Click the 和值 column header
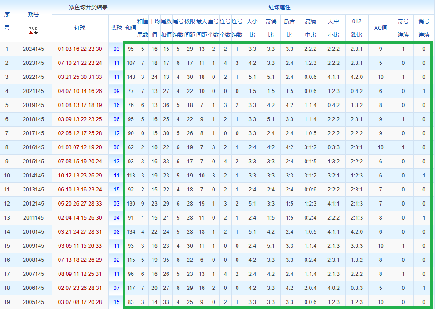The image size is (435, 309). [x=131, y=28]
